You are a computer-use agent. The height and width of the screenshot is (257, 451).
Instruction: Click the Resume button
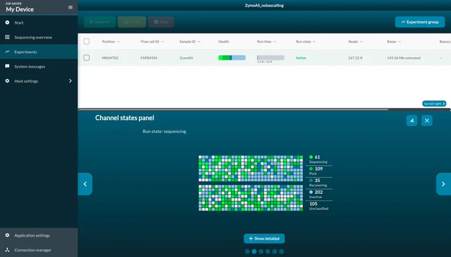coord(99,22)
